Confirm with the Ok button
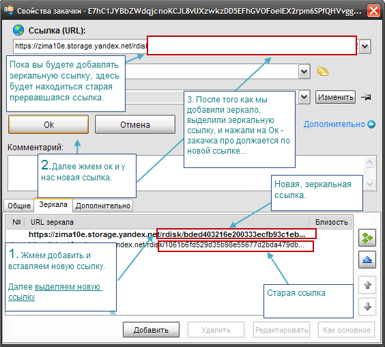The width and height of the screenshot is (385, 347). [48, 124]
